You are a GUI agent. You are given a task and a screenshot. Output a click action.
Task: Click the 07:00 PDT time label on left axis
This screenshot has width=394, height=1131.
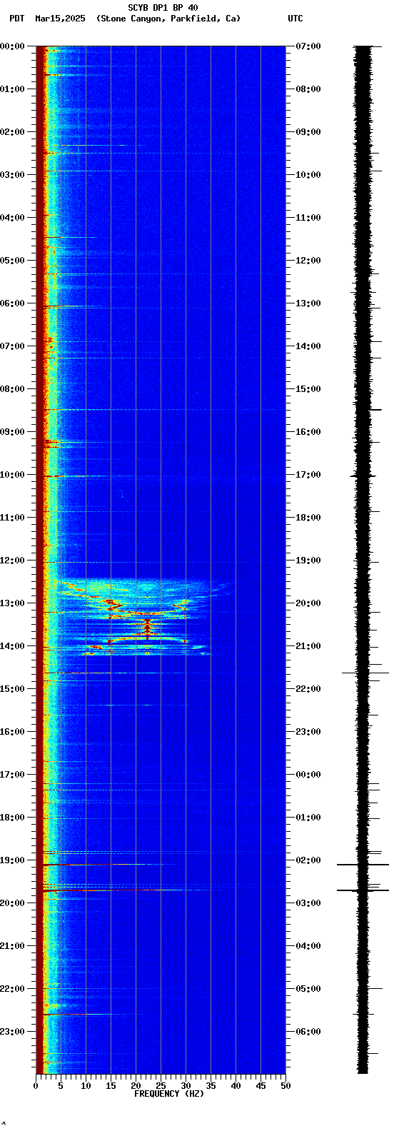[13, 346]
